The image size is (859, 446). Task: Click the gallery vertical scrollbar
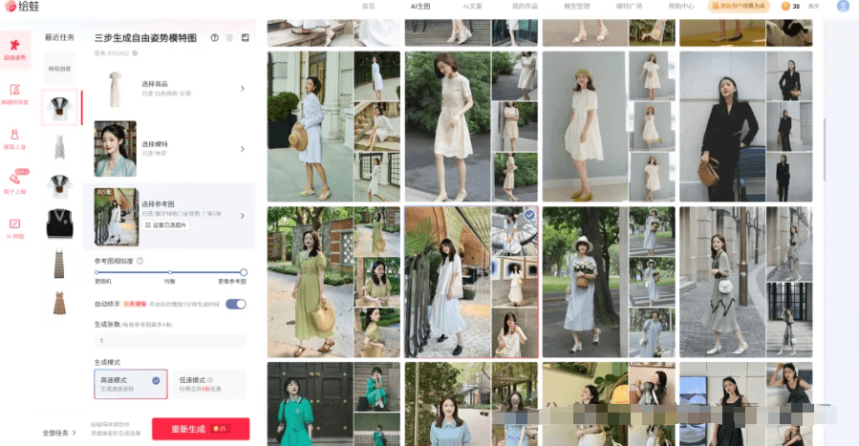[824, 149]
